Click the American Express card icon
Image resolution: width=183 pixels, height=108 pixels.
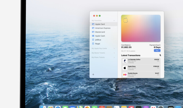tap(93, 28)
